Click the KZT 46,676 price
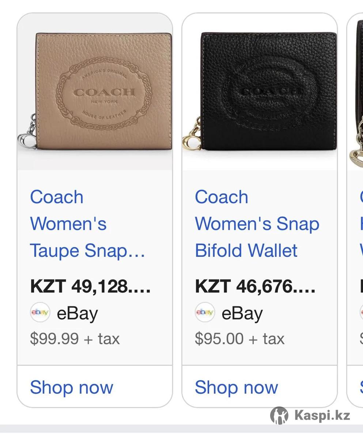The height and width of the screenshot is (439, 363). point(255,286)
